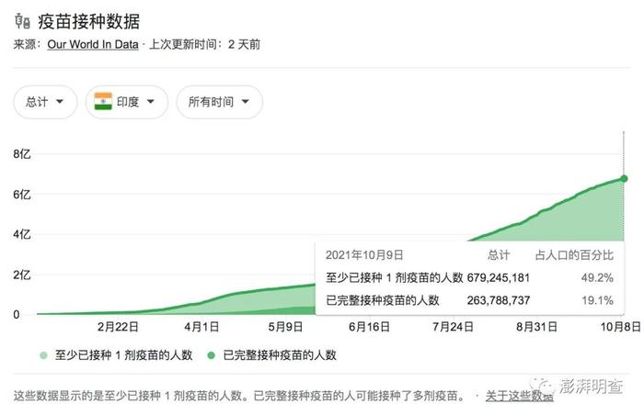Click the green data point marker at chart end
The image size is (644, 415).
coord(624,178)
